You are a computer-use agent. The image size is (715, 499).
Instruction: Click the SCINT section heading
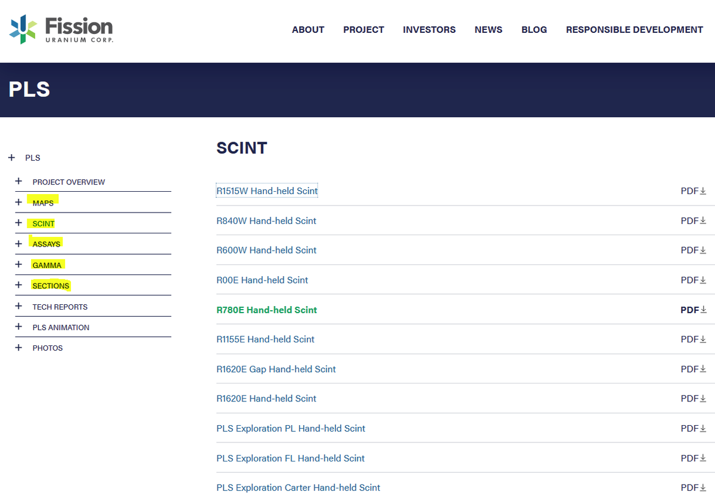[x=242, y=148]
